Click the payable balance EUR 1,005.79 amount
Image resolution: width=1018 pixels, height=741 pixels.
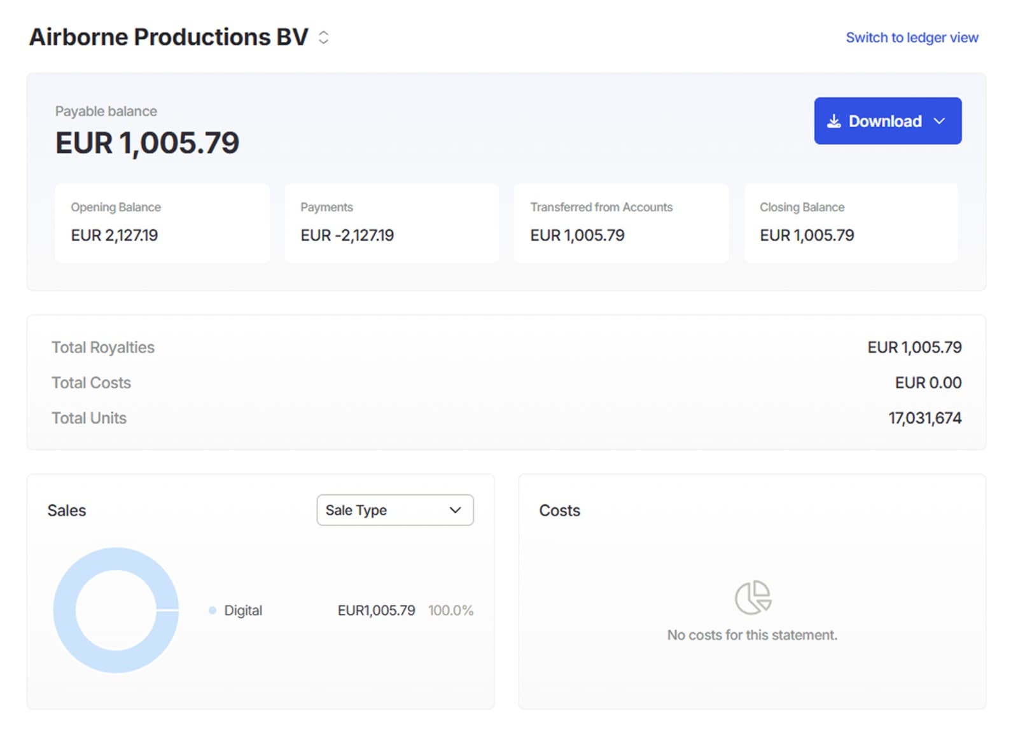148,142
